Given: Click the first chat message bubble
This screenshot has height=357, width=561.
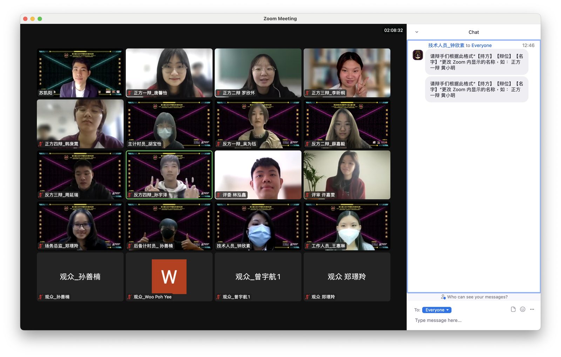Looking at the screenshot, I should point(477,62).
